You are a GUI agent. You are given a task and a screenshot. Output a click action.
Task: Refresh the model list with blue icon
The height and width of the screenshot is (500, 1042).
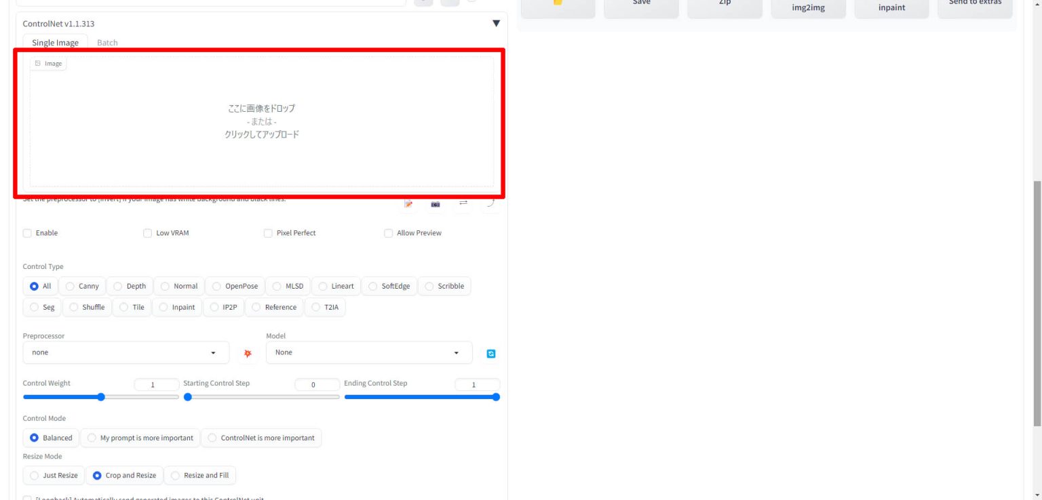[491, 353]
